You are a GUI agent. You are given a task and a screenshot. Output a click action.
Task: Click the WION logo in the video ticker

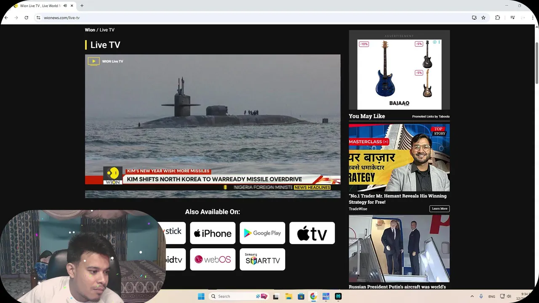click(x=113, y=175)
